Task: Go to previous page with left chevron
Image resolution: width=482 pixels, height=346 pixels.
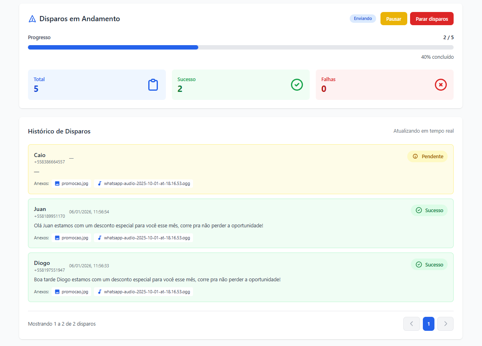Action: click(412, 324)
